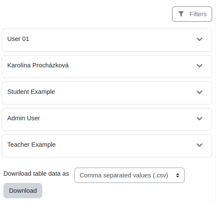Select the Student Example name text

pos(31,92)
